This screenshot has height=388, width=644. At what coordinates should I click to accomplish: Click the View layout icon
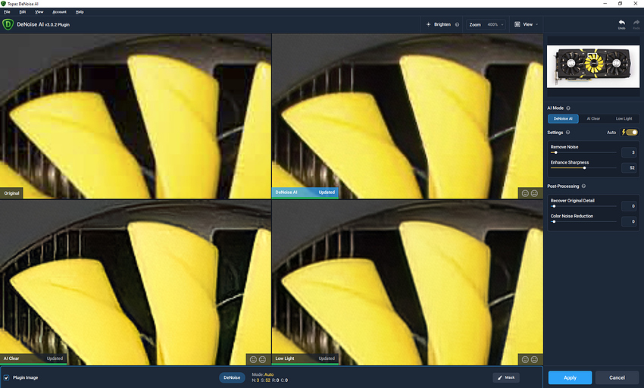pyautogui.click(x=517, y=25)
